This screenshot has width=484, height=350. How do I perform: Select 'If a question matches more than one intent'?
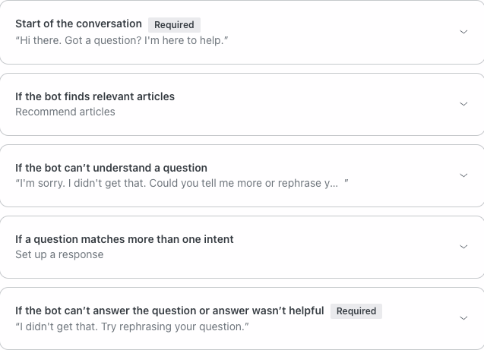125,239
